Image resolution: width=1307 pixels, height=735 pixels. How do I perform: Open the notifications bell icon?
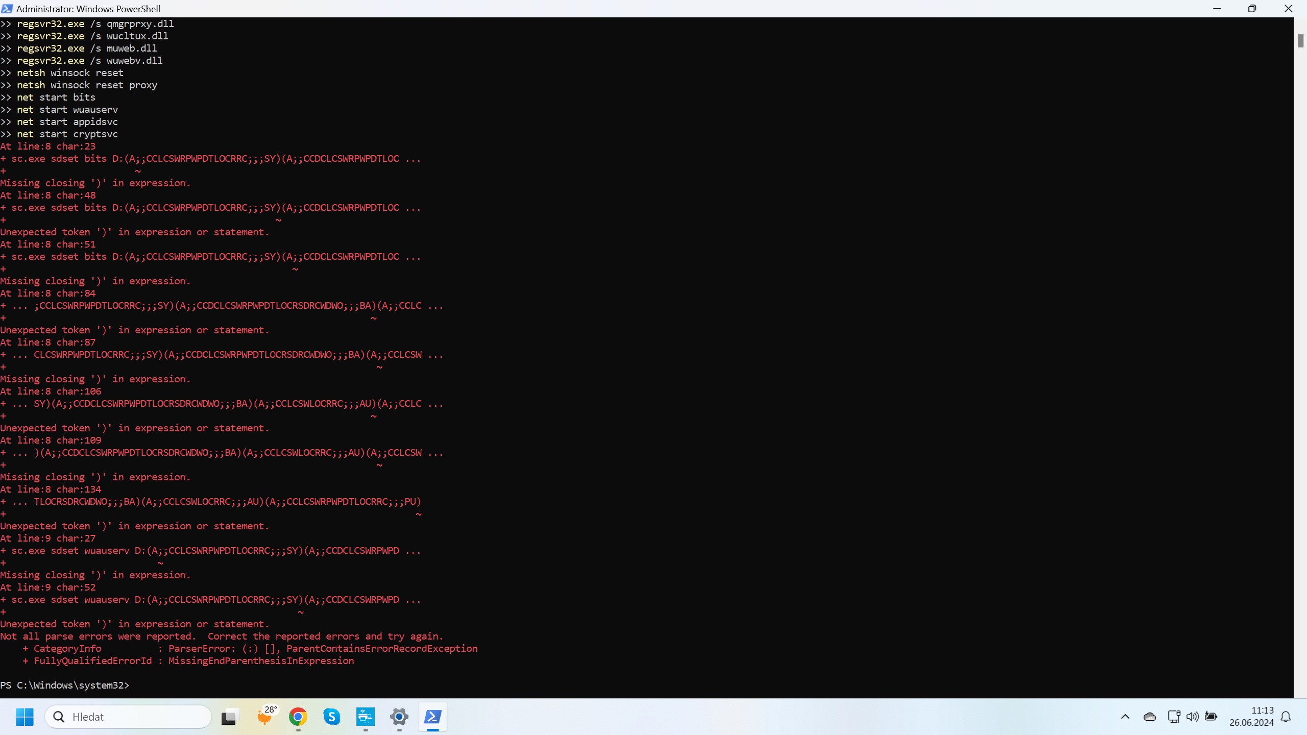click(x=1286, y=717)
